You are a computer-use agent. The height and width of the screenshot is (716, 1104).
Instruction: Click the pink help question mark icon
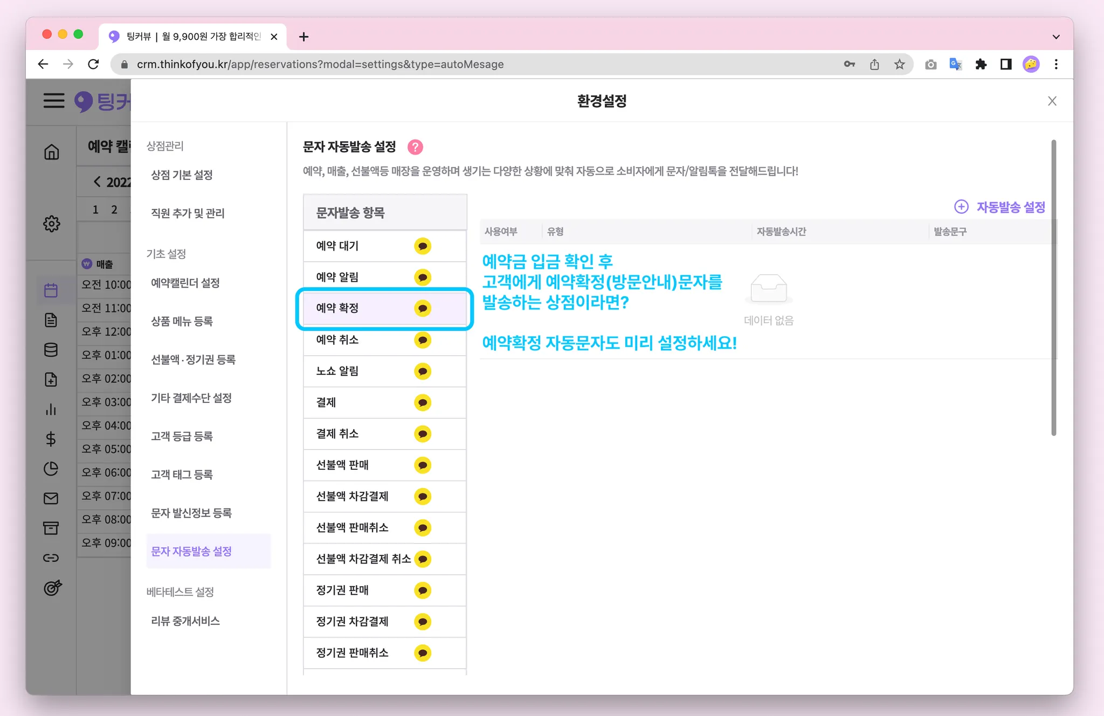tap(415, 147)
